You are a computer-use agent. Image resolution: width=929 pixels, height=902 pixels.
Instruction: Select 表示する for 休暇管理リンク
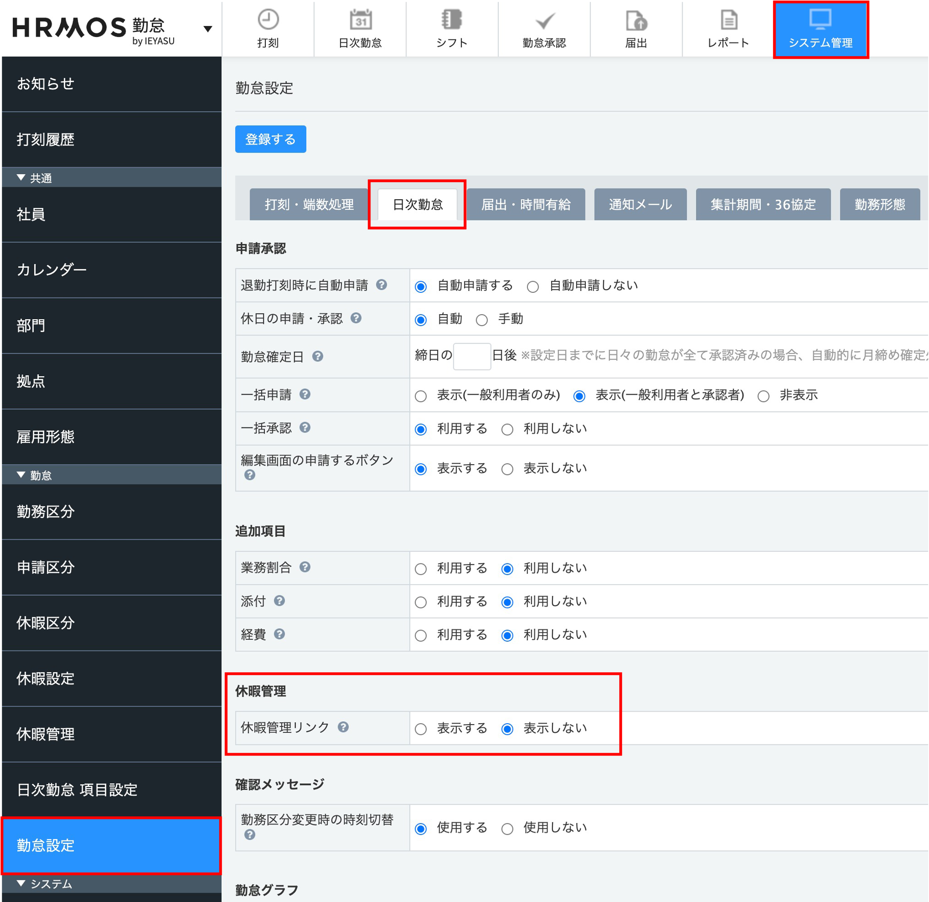coord(421,729)
